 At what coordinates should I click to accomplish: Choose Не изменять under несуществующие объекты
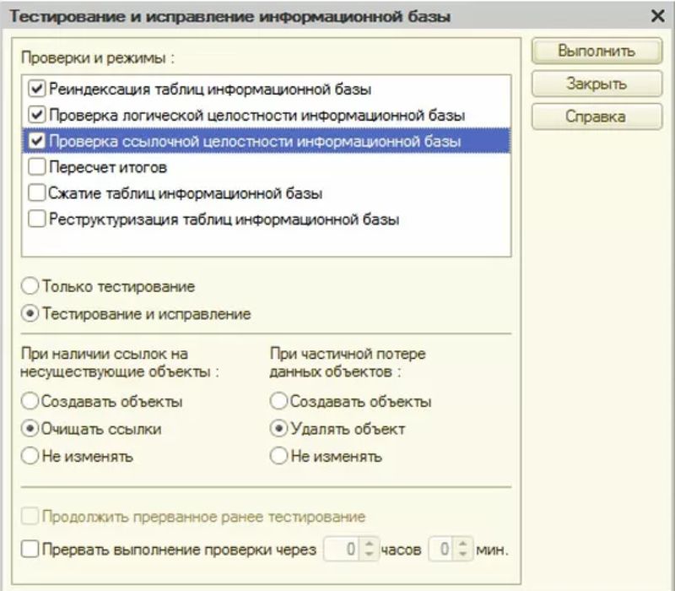30,456
